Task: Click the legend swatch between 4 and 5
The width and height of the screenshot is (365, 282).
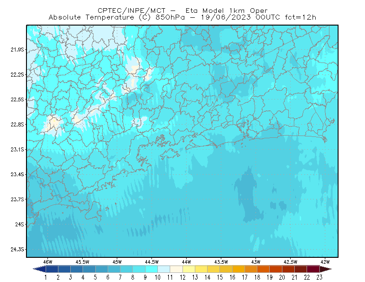Action: (89, 269)
